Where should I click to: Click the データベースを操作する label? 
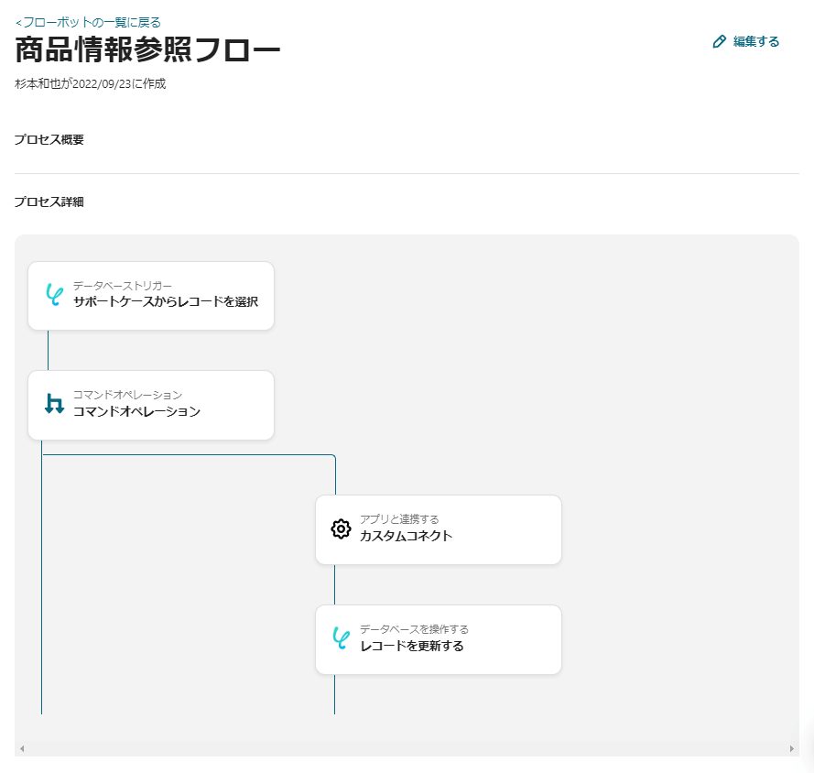click(x=414, y=629)
